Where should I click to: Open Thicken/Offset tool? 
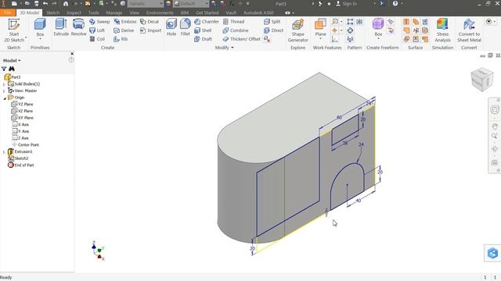point(242,39)
